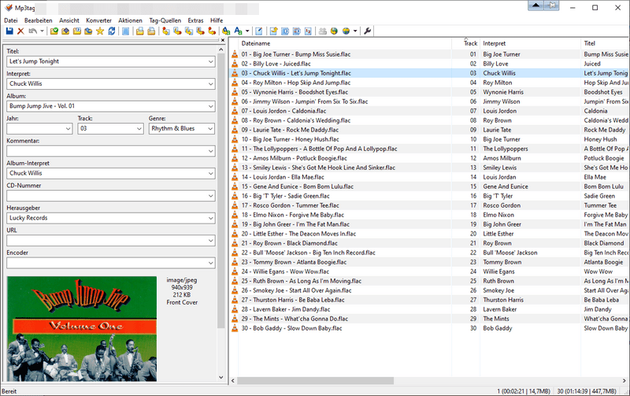Click the printer icon in toolbar
Screen dimensions: 630x396
(322, 31)
